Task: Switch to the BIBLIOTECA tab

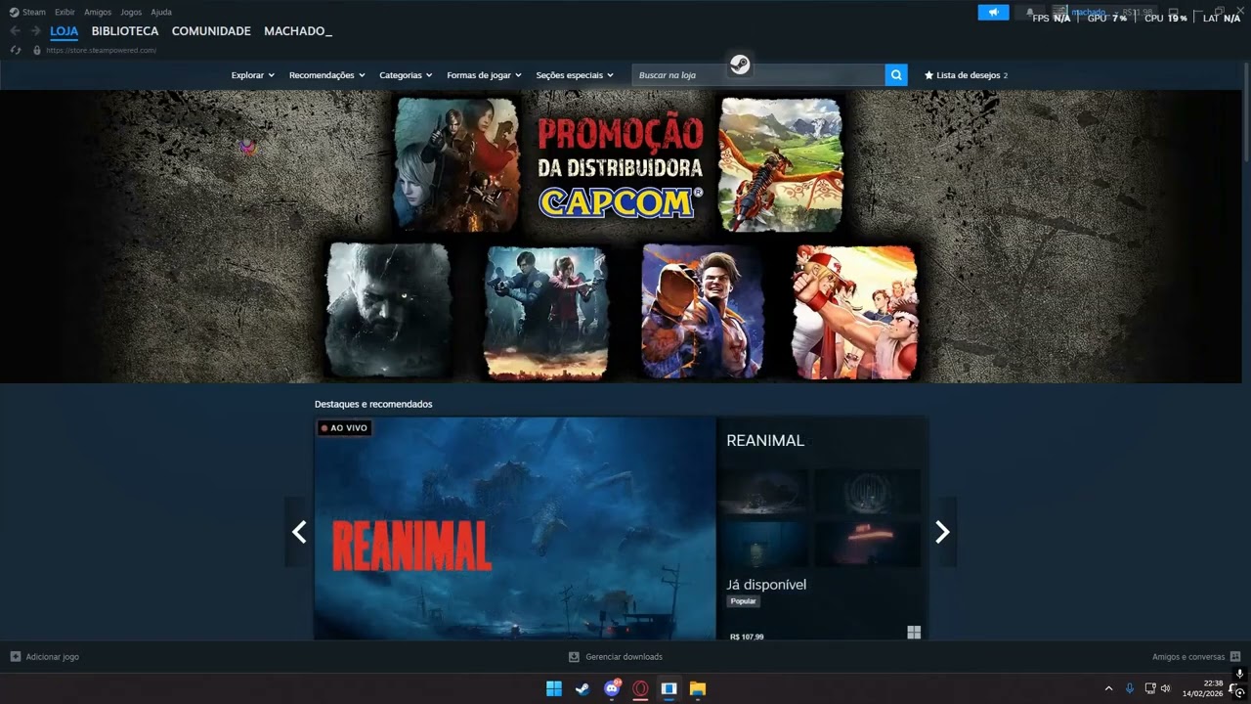Action: point(125,31)
